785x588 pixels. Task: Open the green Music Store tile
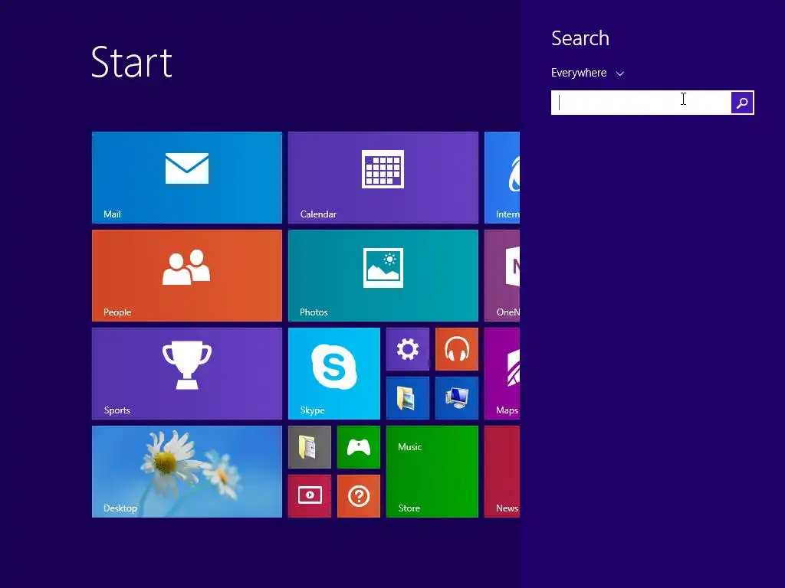(x=432, y=472)
